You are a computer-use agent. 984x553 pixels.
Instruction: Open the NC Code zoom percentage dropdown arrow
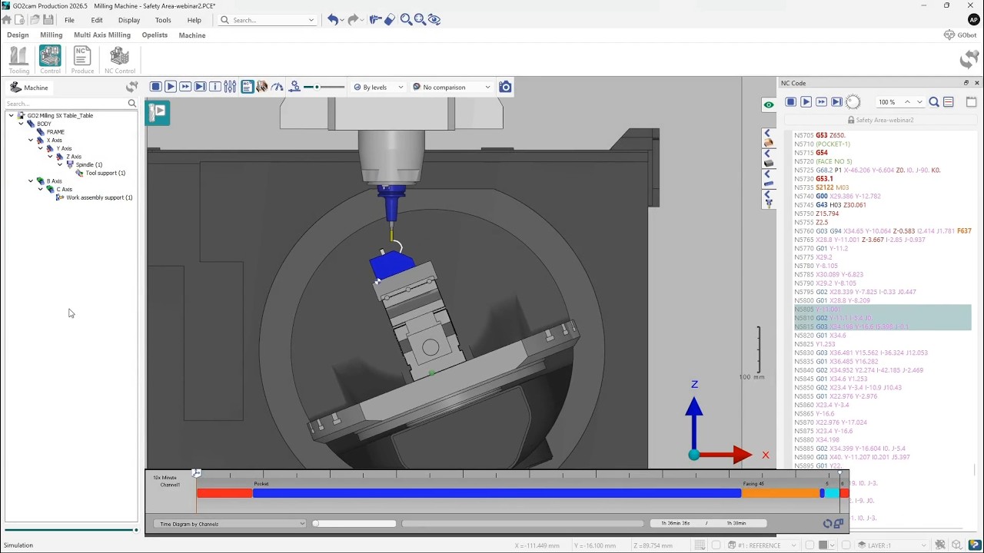919,102
